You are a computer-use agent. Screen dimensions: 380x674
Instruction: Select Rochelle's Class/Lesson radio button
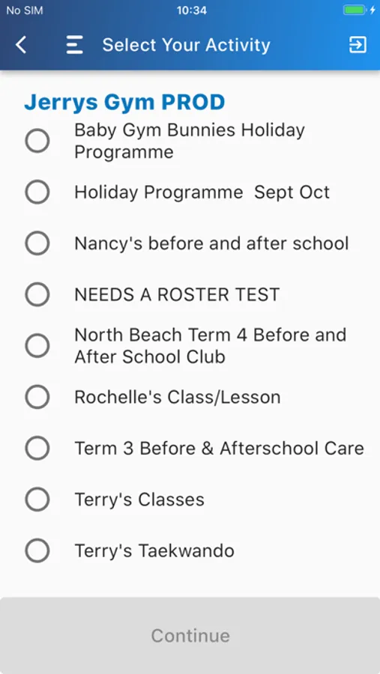point(37,397)
